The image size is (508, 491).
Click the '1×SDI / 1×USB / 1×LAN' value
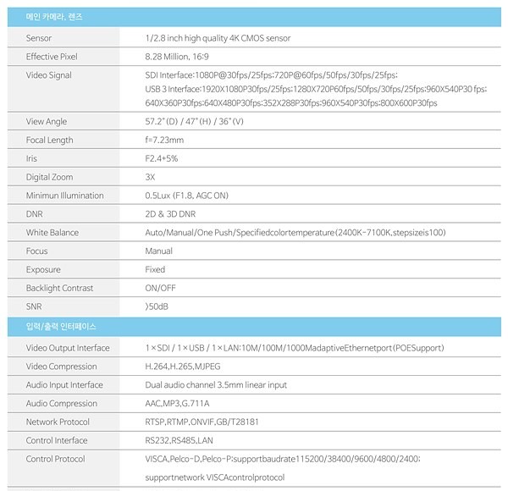coord(295,348)
